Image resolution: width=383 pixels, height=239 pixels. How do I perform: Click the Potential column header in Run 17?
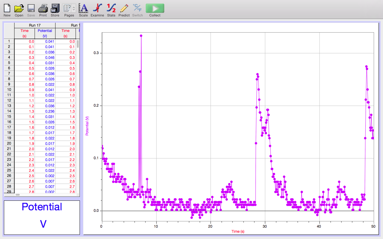[x=45, y=33]
